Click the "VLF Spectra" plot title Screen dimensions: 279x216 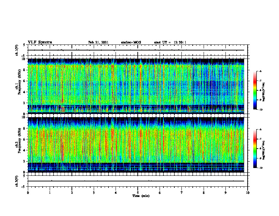click(x=40, y=42)
